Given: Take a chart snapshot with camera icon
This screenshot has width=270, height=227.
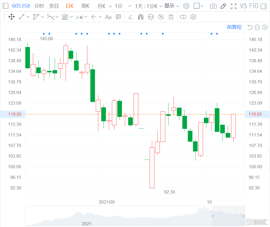Looking at the screenshot, I should pyautogui.click(x=213, y=6).
